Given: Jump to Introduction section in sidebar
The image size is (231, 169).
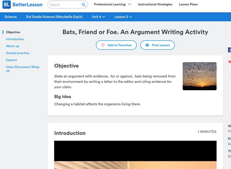Looking at the screenshot, I should pos(15,39).
